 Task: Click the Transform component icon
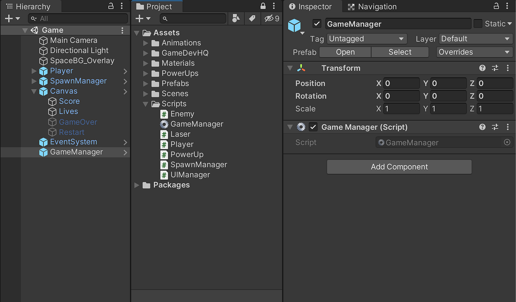[301, 68]
